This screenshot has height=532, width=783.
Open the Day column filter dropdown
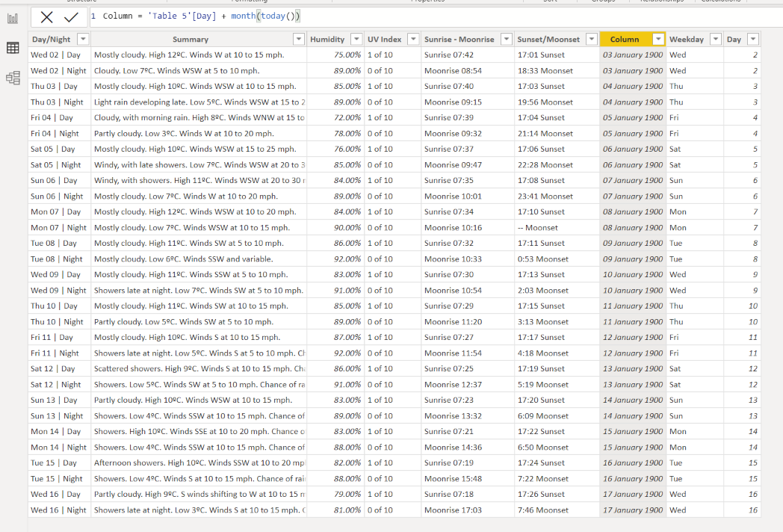point(753,39)
